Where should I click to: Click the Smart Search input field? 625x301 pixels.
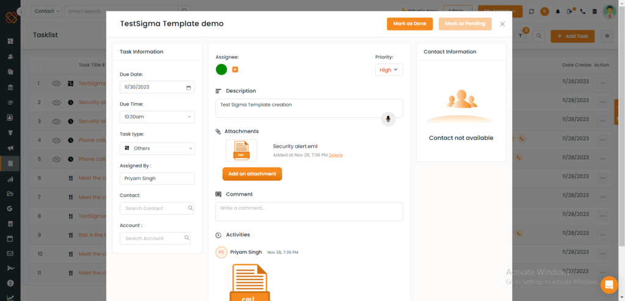(x=121, y=11)
